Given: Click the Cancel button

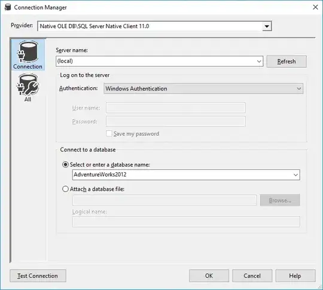Looking at the screenshot, I should tap(252, 276).
